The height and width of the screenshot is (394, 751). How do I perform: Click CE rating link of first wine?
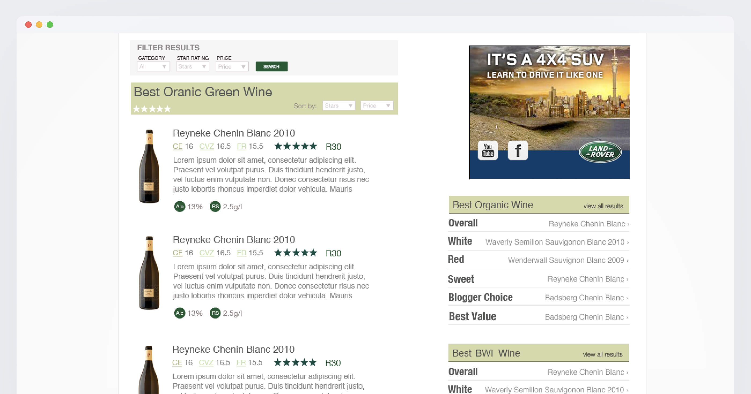click(178, 146)
